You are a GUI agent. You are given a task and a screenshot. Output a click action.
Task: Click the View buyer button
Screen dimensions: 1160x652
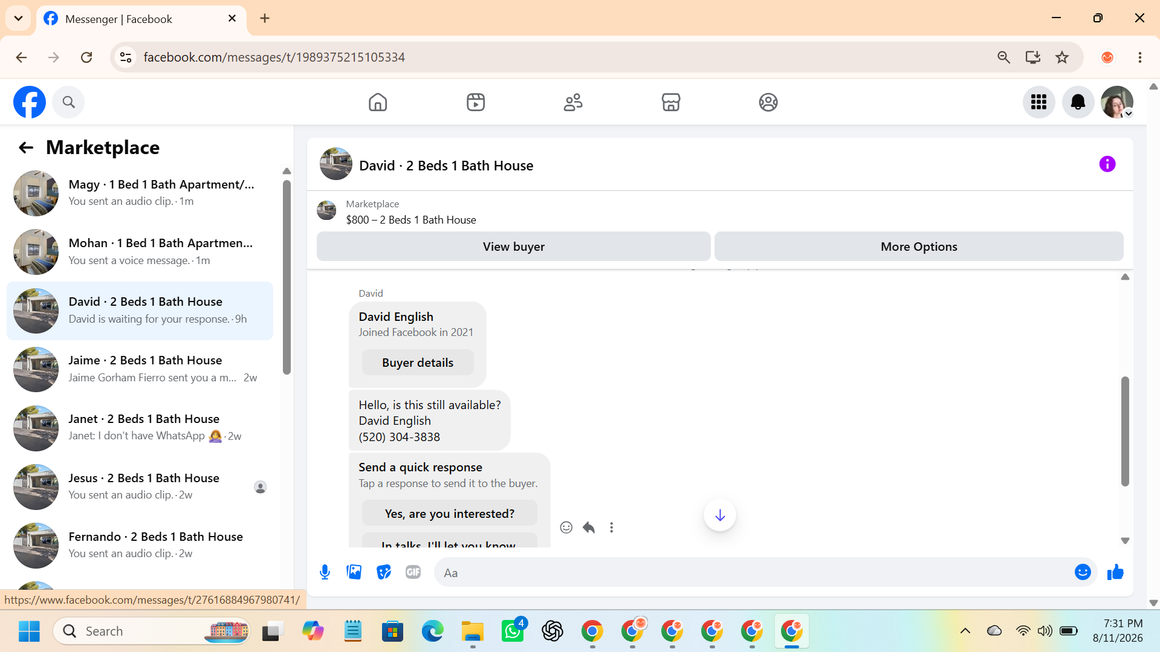pos(513,247)
